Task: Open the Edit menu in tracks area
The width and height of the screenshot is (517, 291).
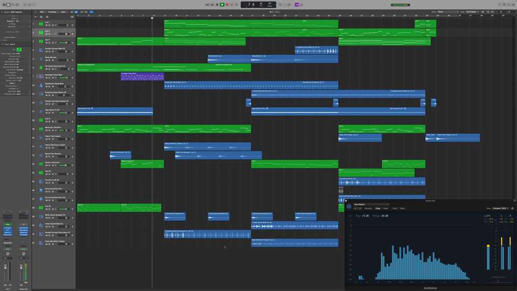Action: click(x=42, y=11)
